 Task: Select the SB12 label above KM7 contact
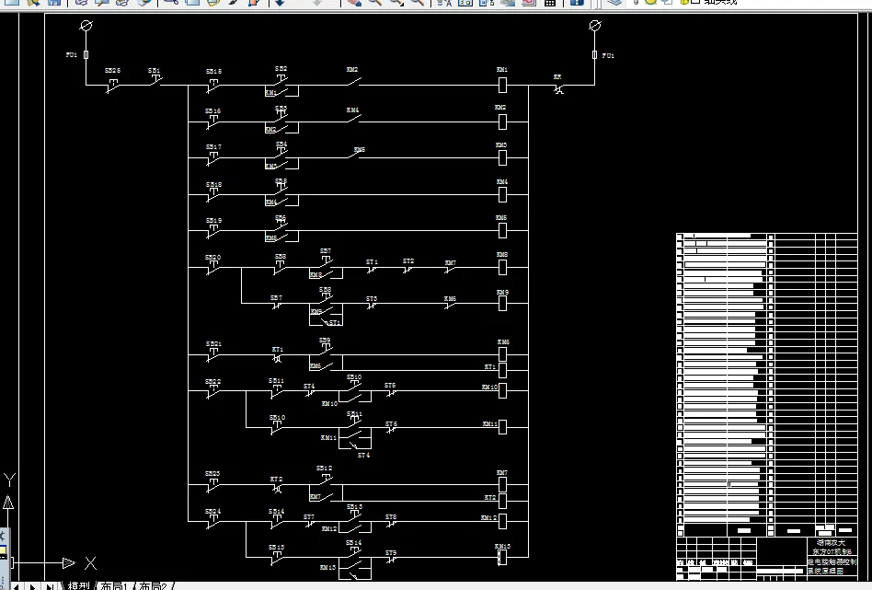pos(324,469)
